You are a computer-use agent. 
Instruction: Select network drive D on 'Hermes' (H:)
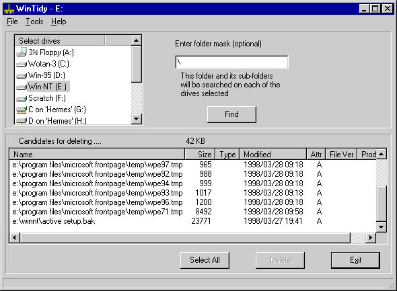click(x=51, y=121)
